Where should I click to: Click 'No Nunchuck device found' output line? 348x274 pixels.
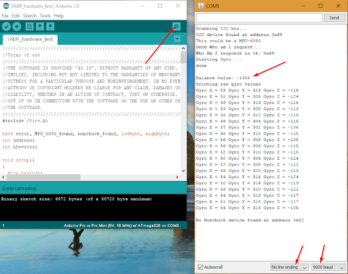click(250, 220)
